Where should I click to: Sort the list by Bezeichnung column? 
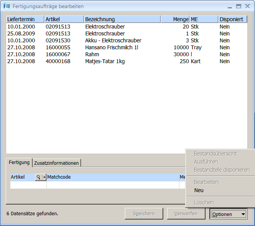click(122, 19)
